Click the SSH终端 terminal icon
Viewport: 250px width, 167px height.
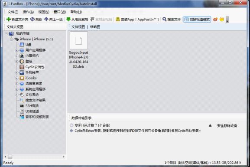click(22, 106)
